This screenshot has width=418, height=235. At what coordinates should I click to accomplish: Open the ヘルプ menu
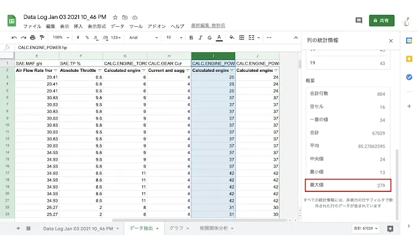tap(178, 26)
